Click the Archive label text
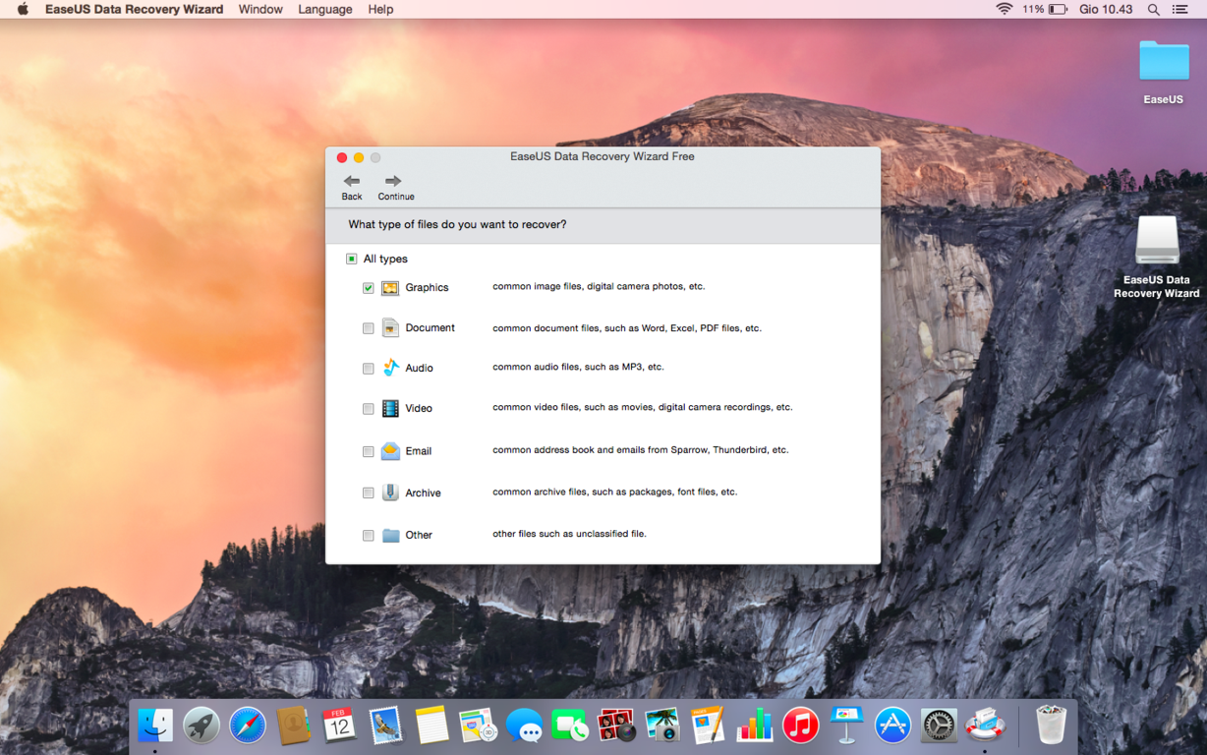The image size is (1207, 755). (423, 494)
